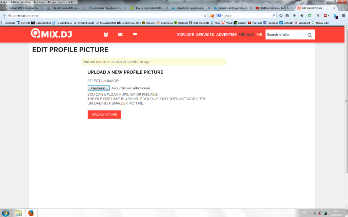This screenshot has width=348, height=217.
Task: Open the Ghostery ghost icon
Action: click(x=335, y=16)
